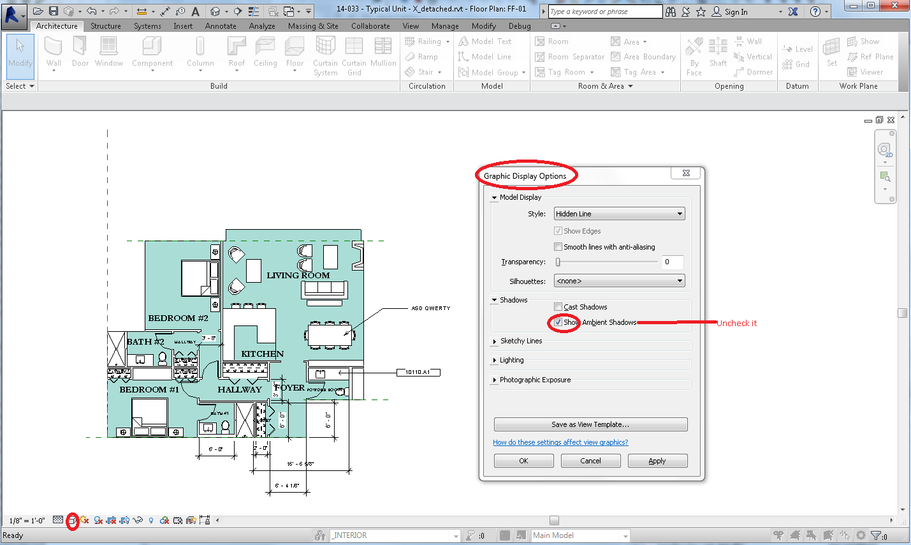The image size is (911, 545).
Task: Click the Roof tool icon
Action: (x=237, y=47)
